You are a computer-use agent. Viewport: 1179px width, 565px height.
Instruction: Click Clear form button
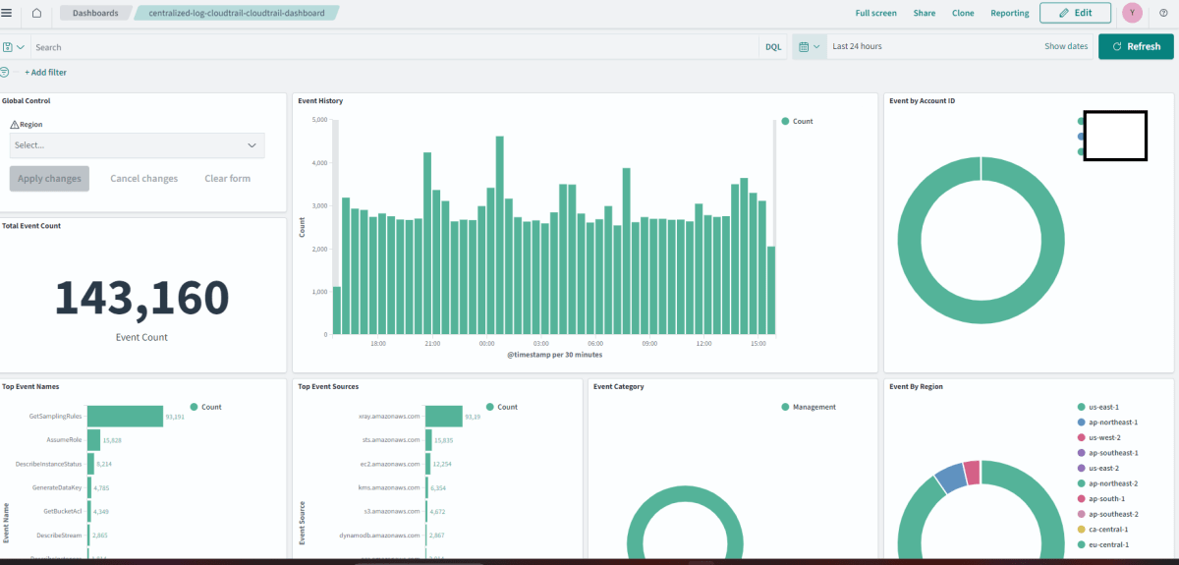[x=227, y=179]
